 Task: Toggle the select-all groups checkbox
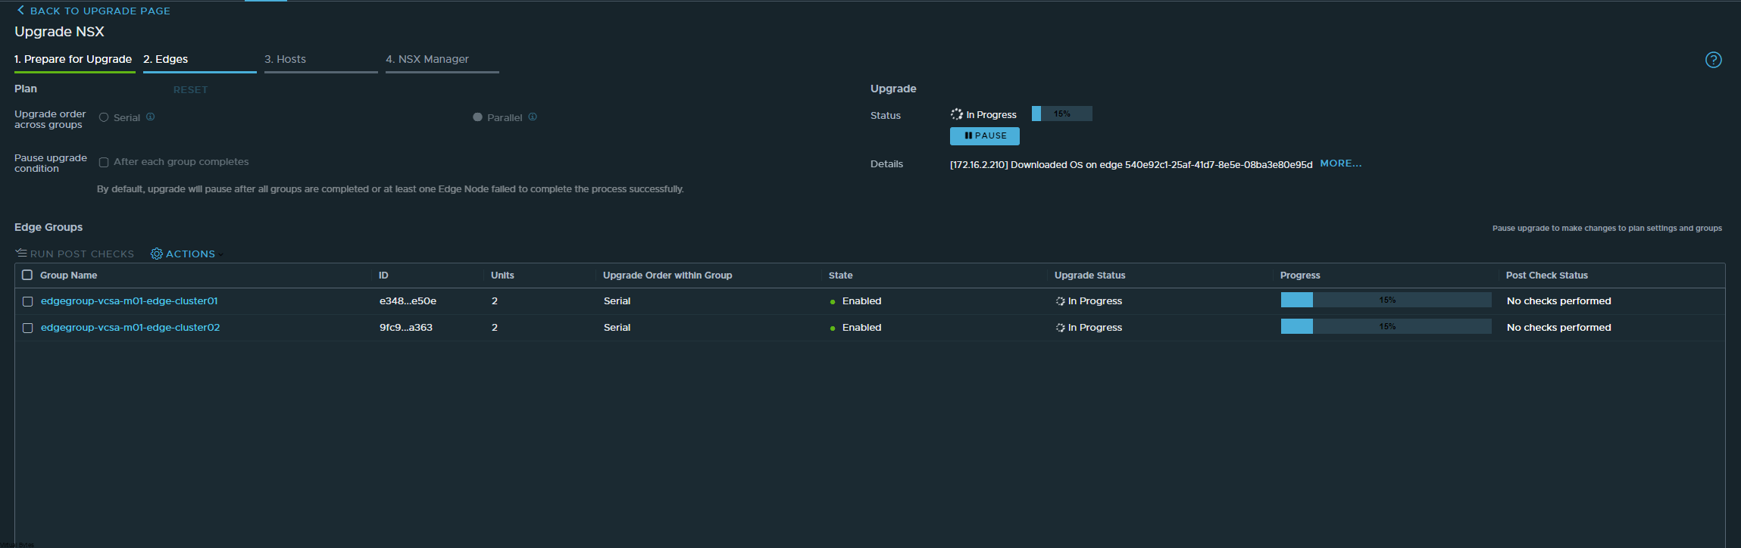(x=27, y=275)
